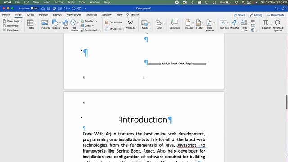Click the Icons insert button
This screenshot has height=162, width=288.
click(x=65, y=24)
